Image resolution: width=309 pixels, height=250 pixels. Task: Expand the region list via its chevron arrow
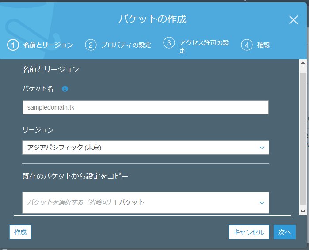point(262,148)
